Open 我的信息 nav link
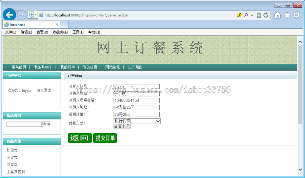This screenshot has width=305, height=178. coord(90,67)
